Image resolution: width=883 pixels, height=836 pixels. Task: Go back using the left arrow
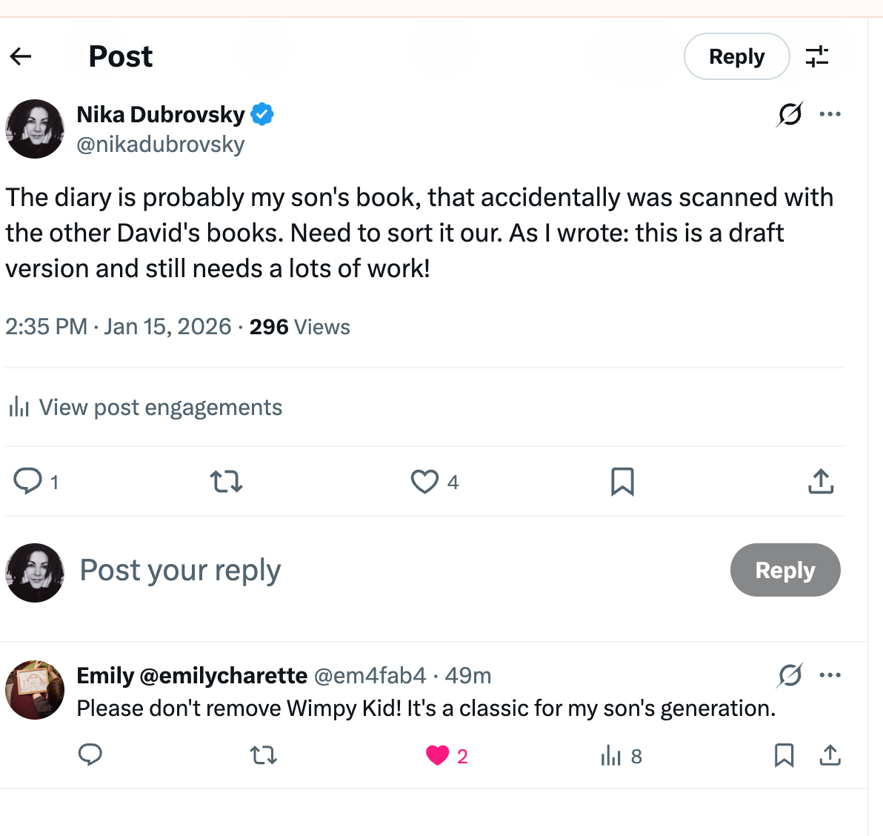[21, 56]
